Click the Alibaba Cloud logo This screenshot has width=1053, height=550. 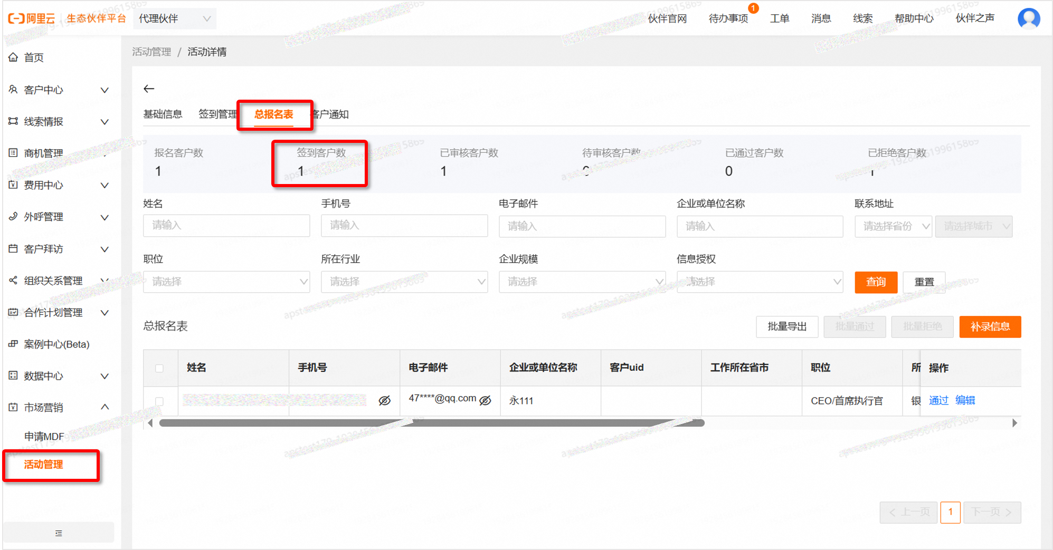32,18
